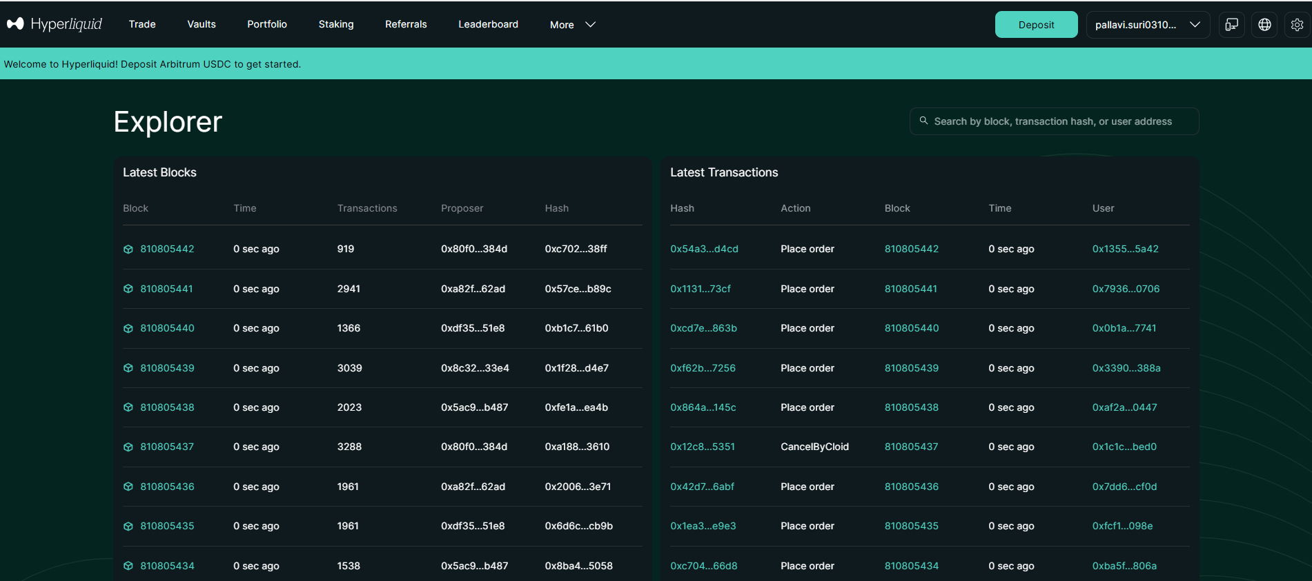Image resolution: width=1312 pixels, height=581 pixels.
Task: Focus the Explorer search field
Action: pyautogui.click(x=1054, y=121)
